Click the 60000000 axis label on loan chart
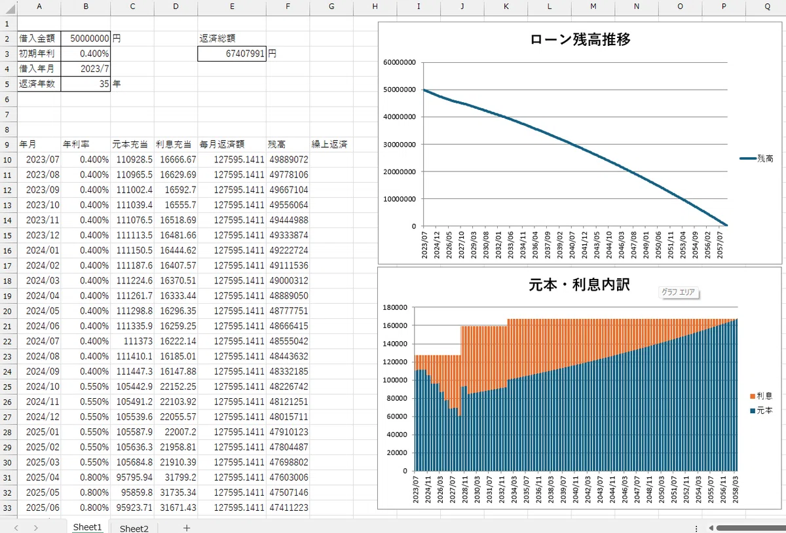This screenshot has height=533, width=786. coord(400,63)
